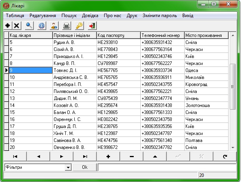Click Код лікаря column header
The width and height of the screenshot is (241, 182).
point(31,35)
